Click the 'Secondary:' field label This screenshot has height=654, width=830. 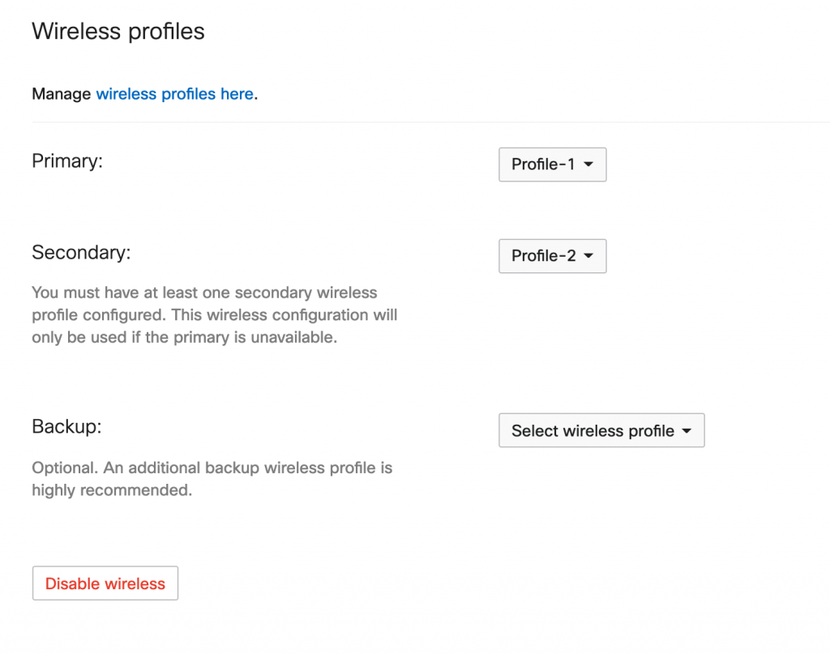81,252
